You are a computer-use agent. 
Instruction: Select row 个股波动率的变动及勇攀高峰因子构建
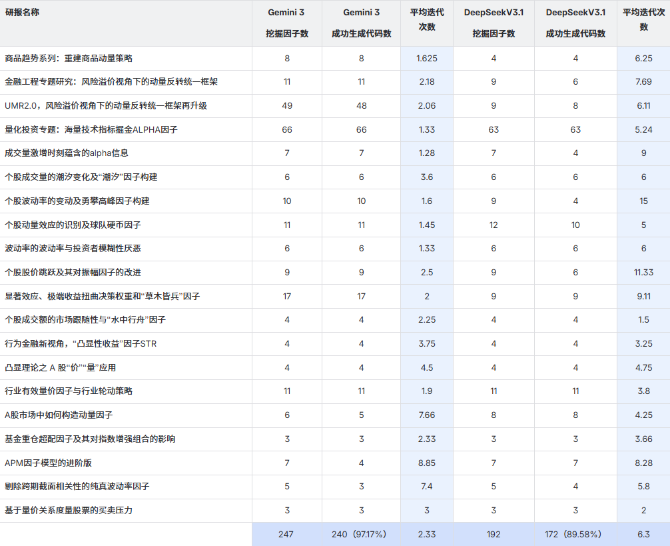coord(335,201)
